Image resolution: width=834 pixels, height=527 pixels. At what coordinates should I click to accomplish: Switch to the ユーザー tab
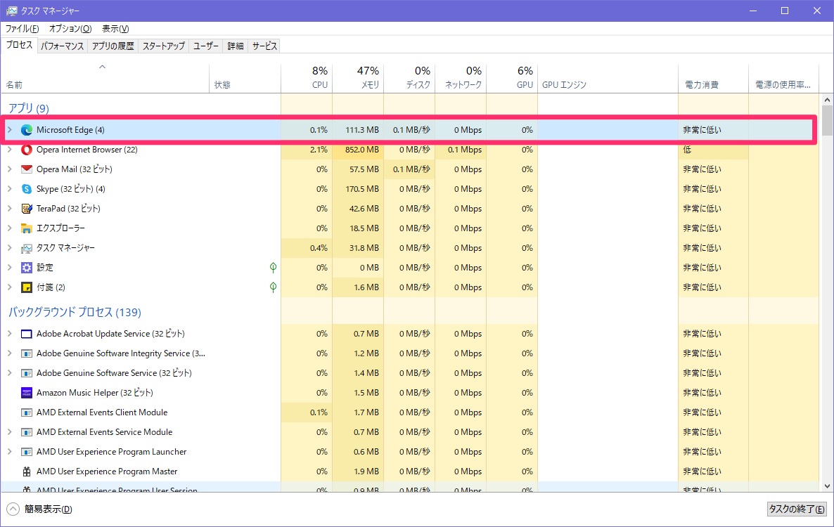[x=206, y=46]
